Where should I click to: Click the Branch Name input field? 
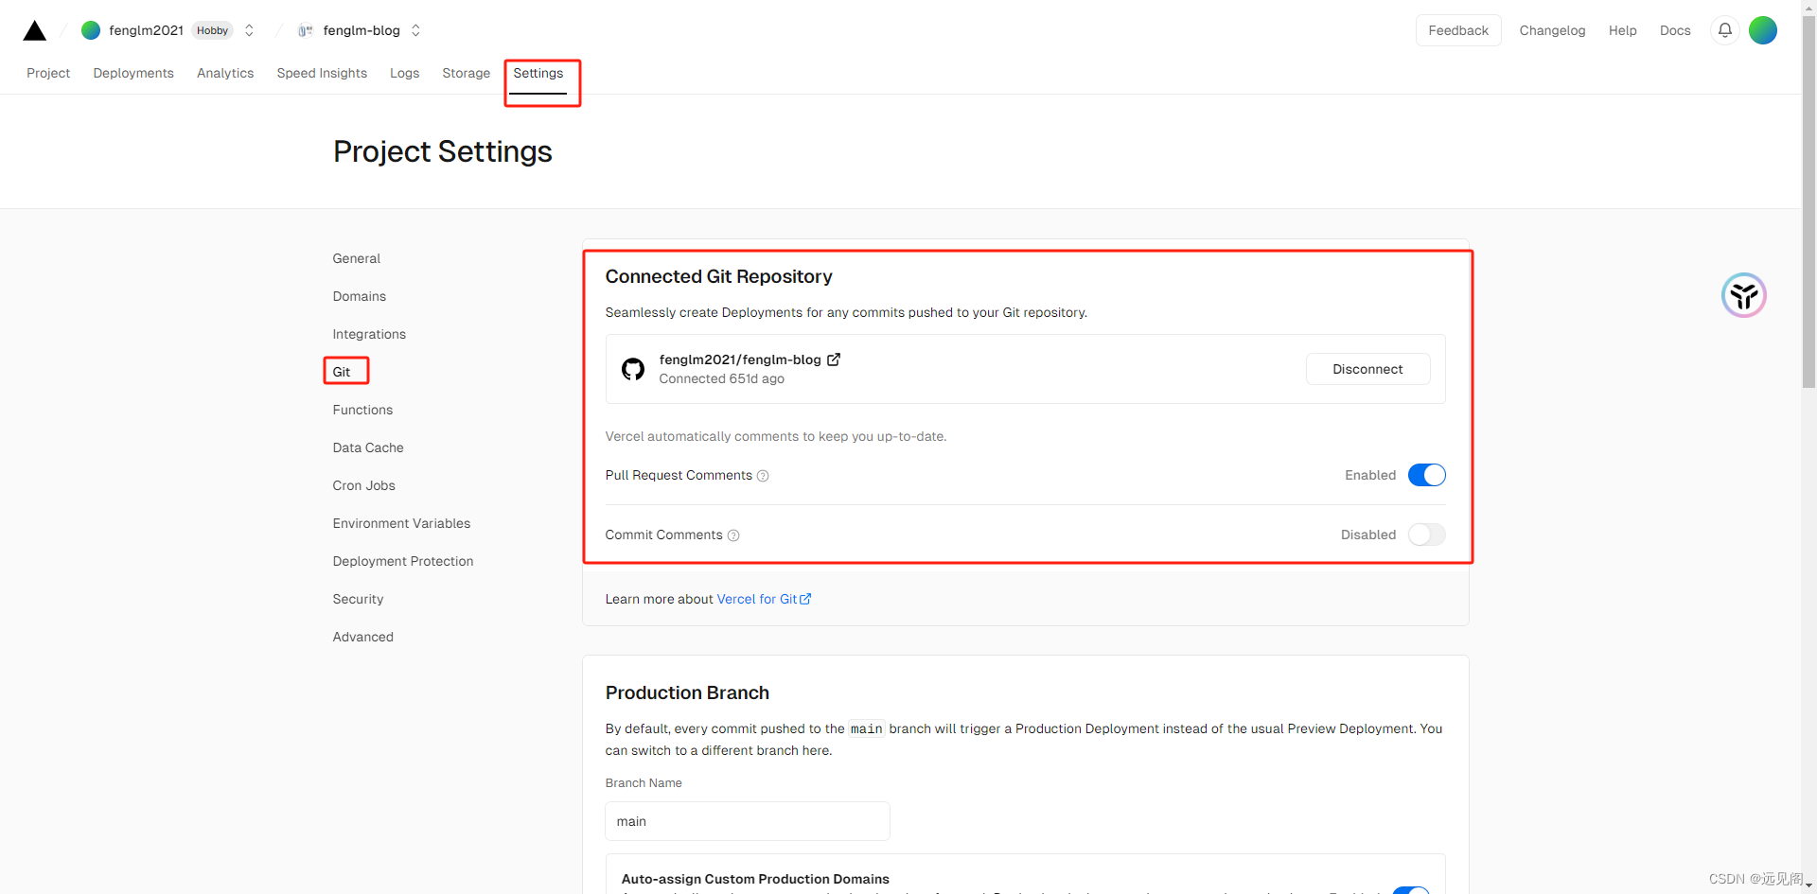click(x=748, y=821)
